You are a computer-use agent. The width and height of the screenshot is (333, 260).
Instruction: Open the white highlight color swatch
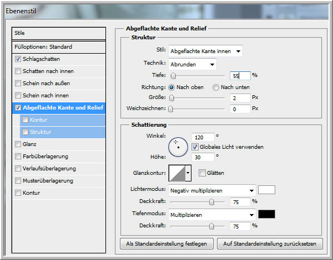coord(266,190)
